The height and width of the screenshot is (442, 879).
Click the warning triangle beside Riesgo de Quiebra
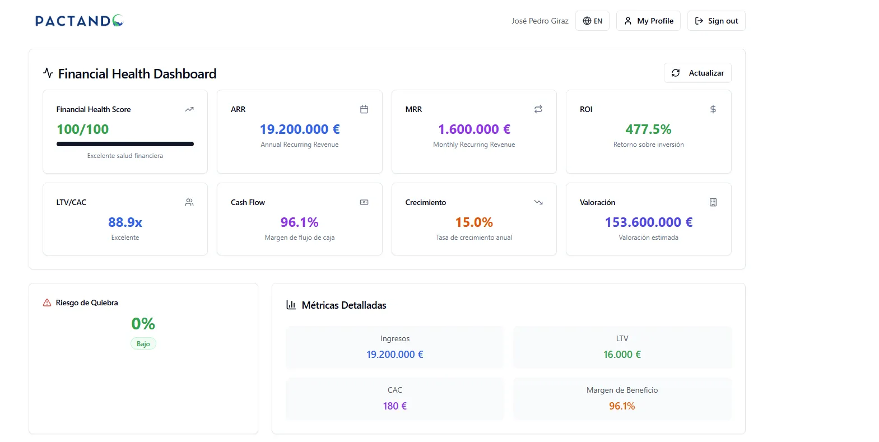pos(47,303)
